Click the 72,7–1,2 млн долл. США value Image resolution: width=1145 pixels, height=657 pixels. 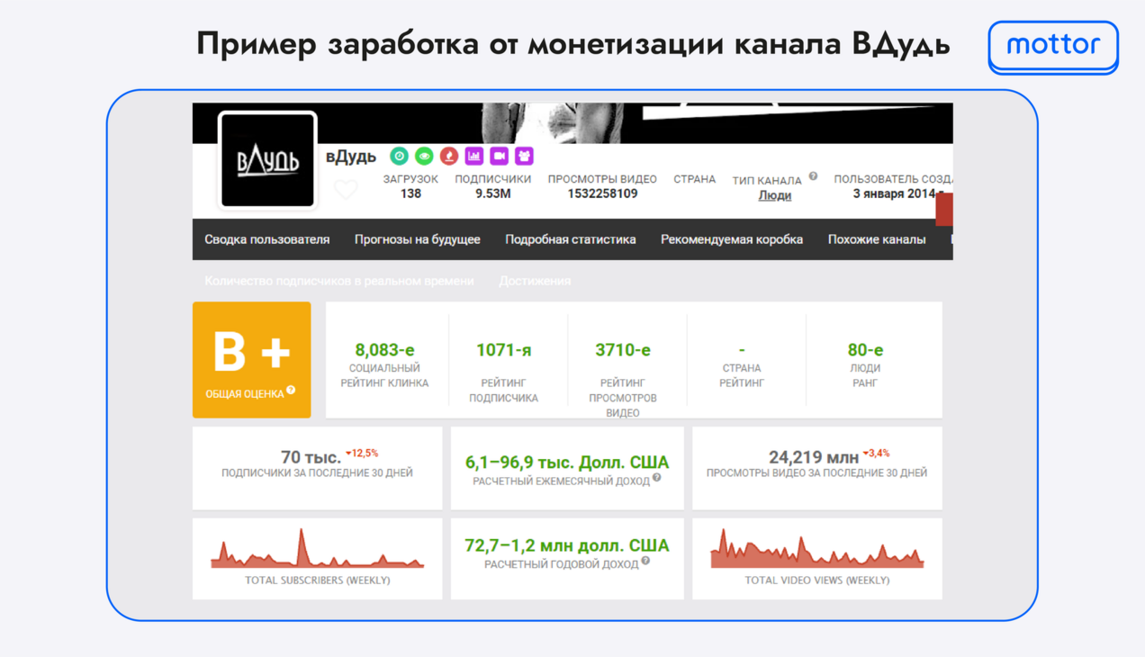point(567,545)
